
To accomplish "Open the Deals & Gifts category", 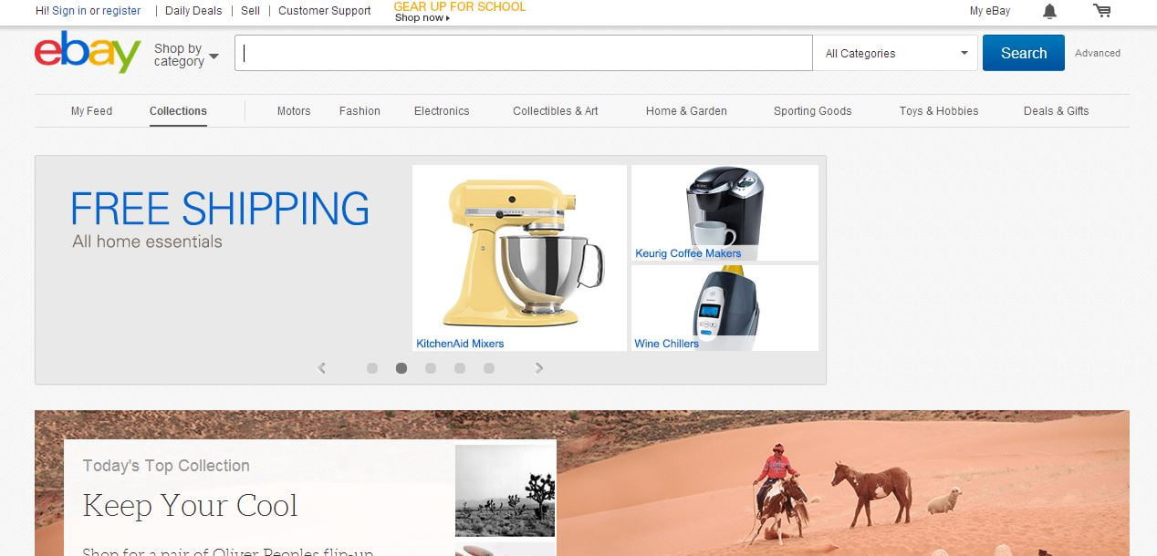I will [1057, 111].
